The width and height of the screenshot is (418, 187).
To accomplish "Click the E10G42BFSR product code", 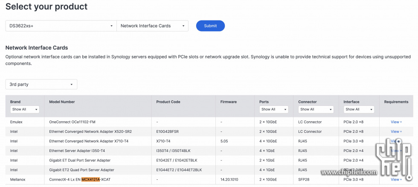I will coord(167,131).
